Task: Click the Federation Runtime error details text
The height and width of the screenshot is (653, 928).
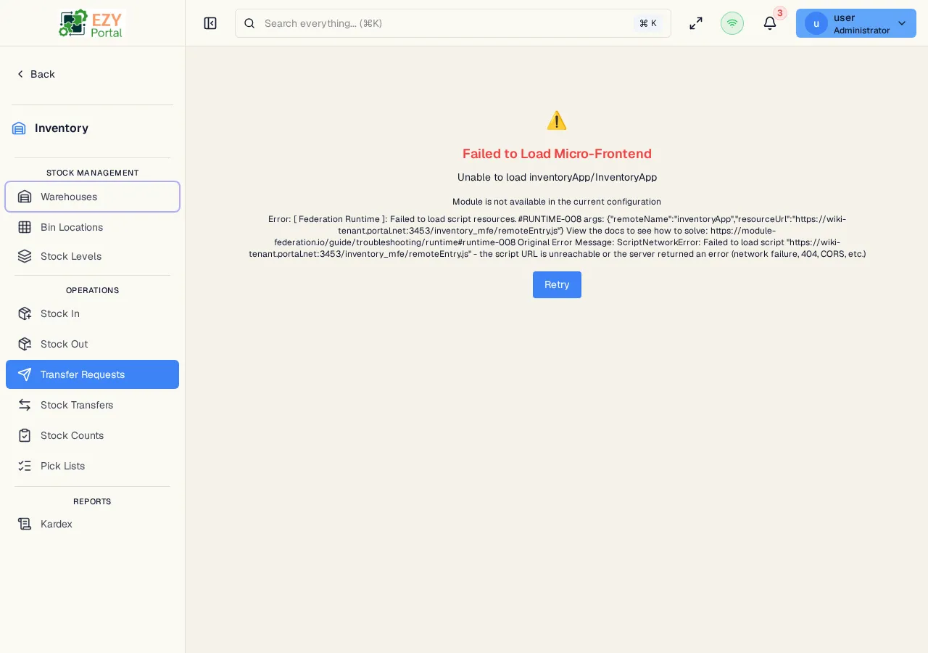Action: click(x=557, y=237)
